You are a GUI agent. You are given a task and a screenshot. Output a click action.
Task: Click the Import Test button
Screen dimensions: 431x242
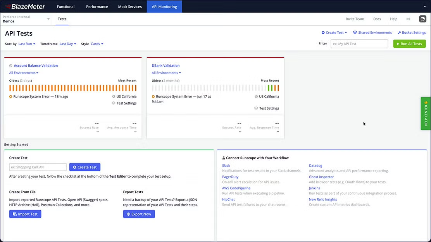coord(25,214)
